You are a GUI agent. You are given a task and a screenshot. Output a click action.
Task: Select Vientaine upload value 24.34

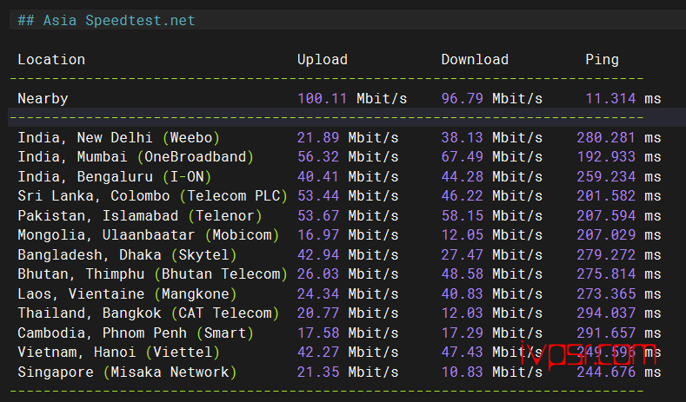pyautogui.click(x=318, y=294)
